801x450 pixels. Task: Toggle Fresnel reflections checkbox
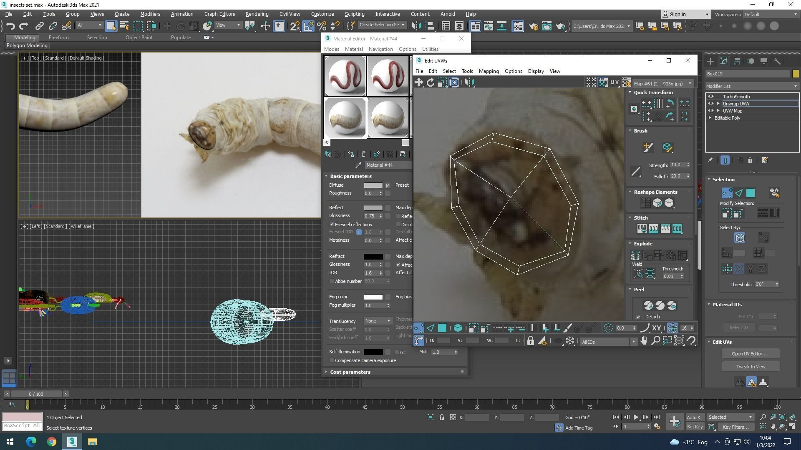click(332, 225)
